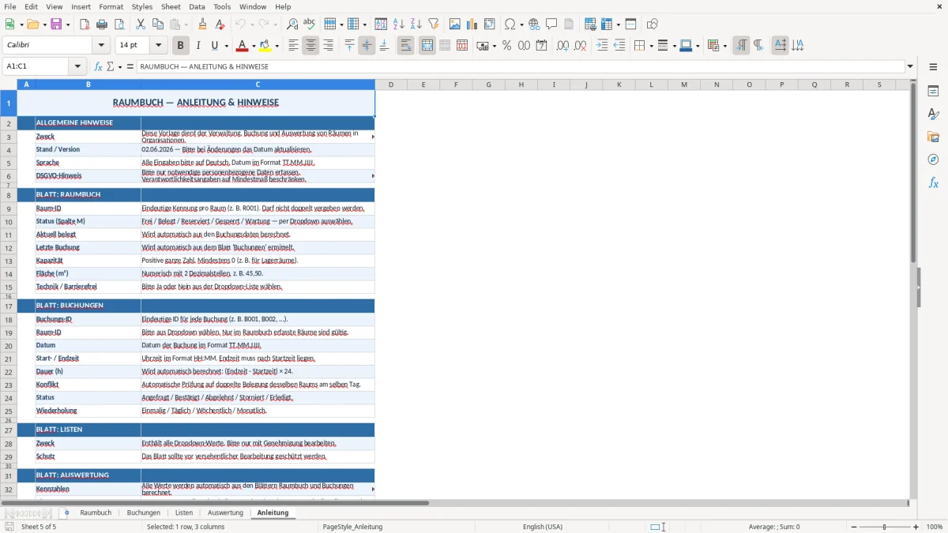This screenshot has width=948, height=533.
Task: Expand the font color dropdown arrow
Action: [x=254, y=46]
